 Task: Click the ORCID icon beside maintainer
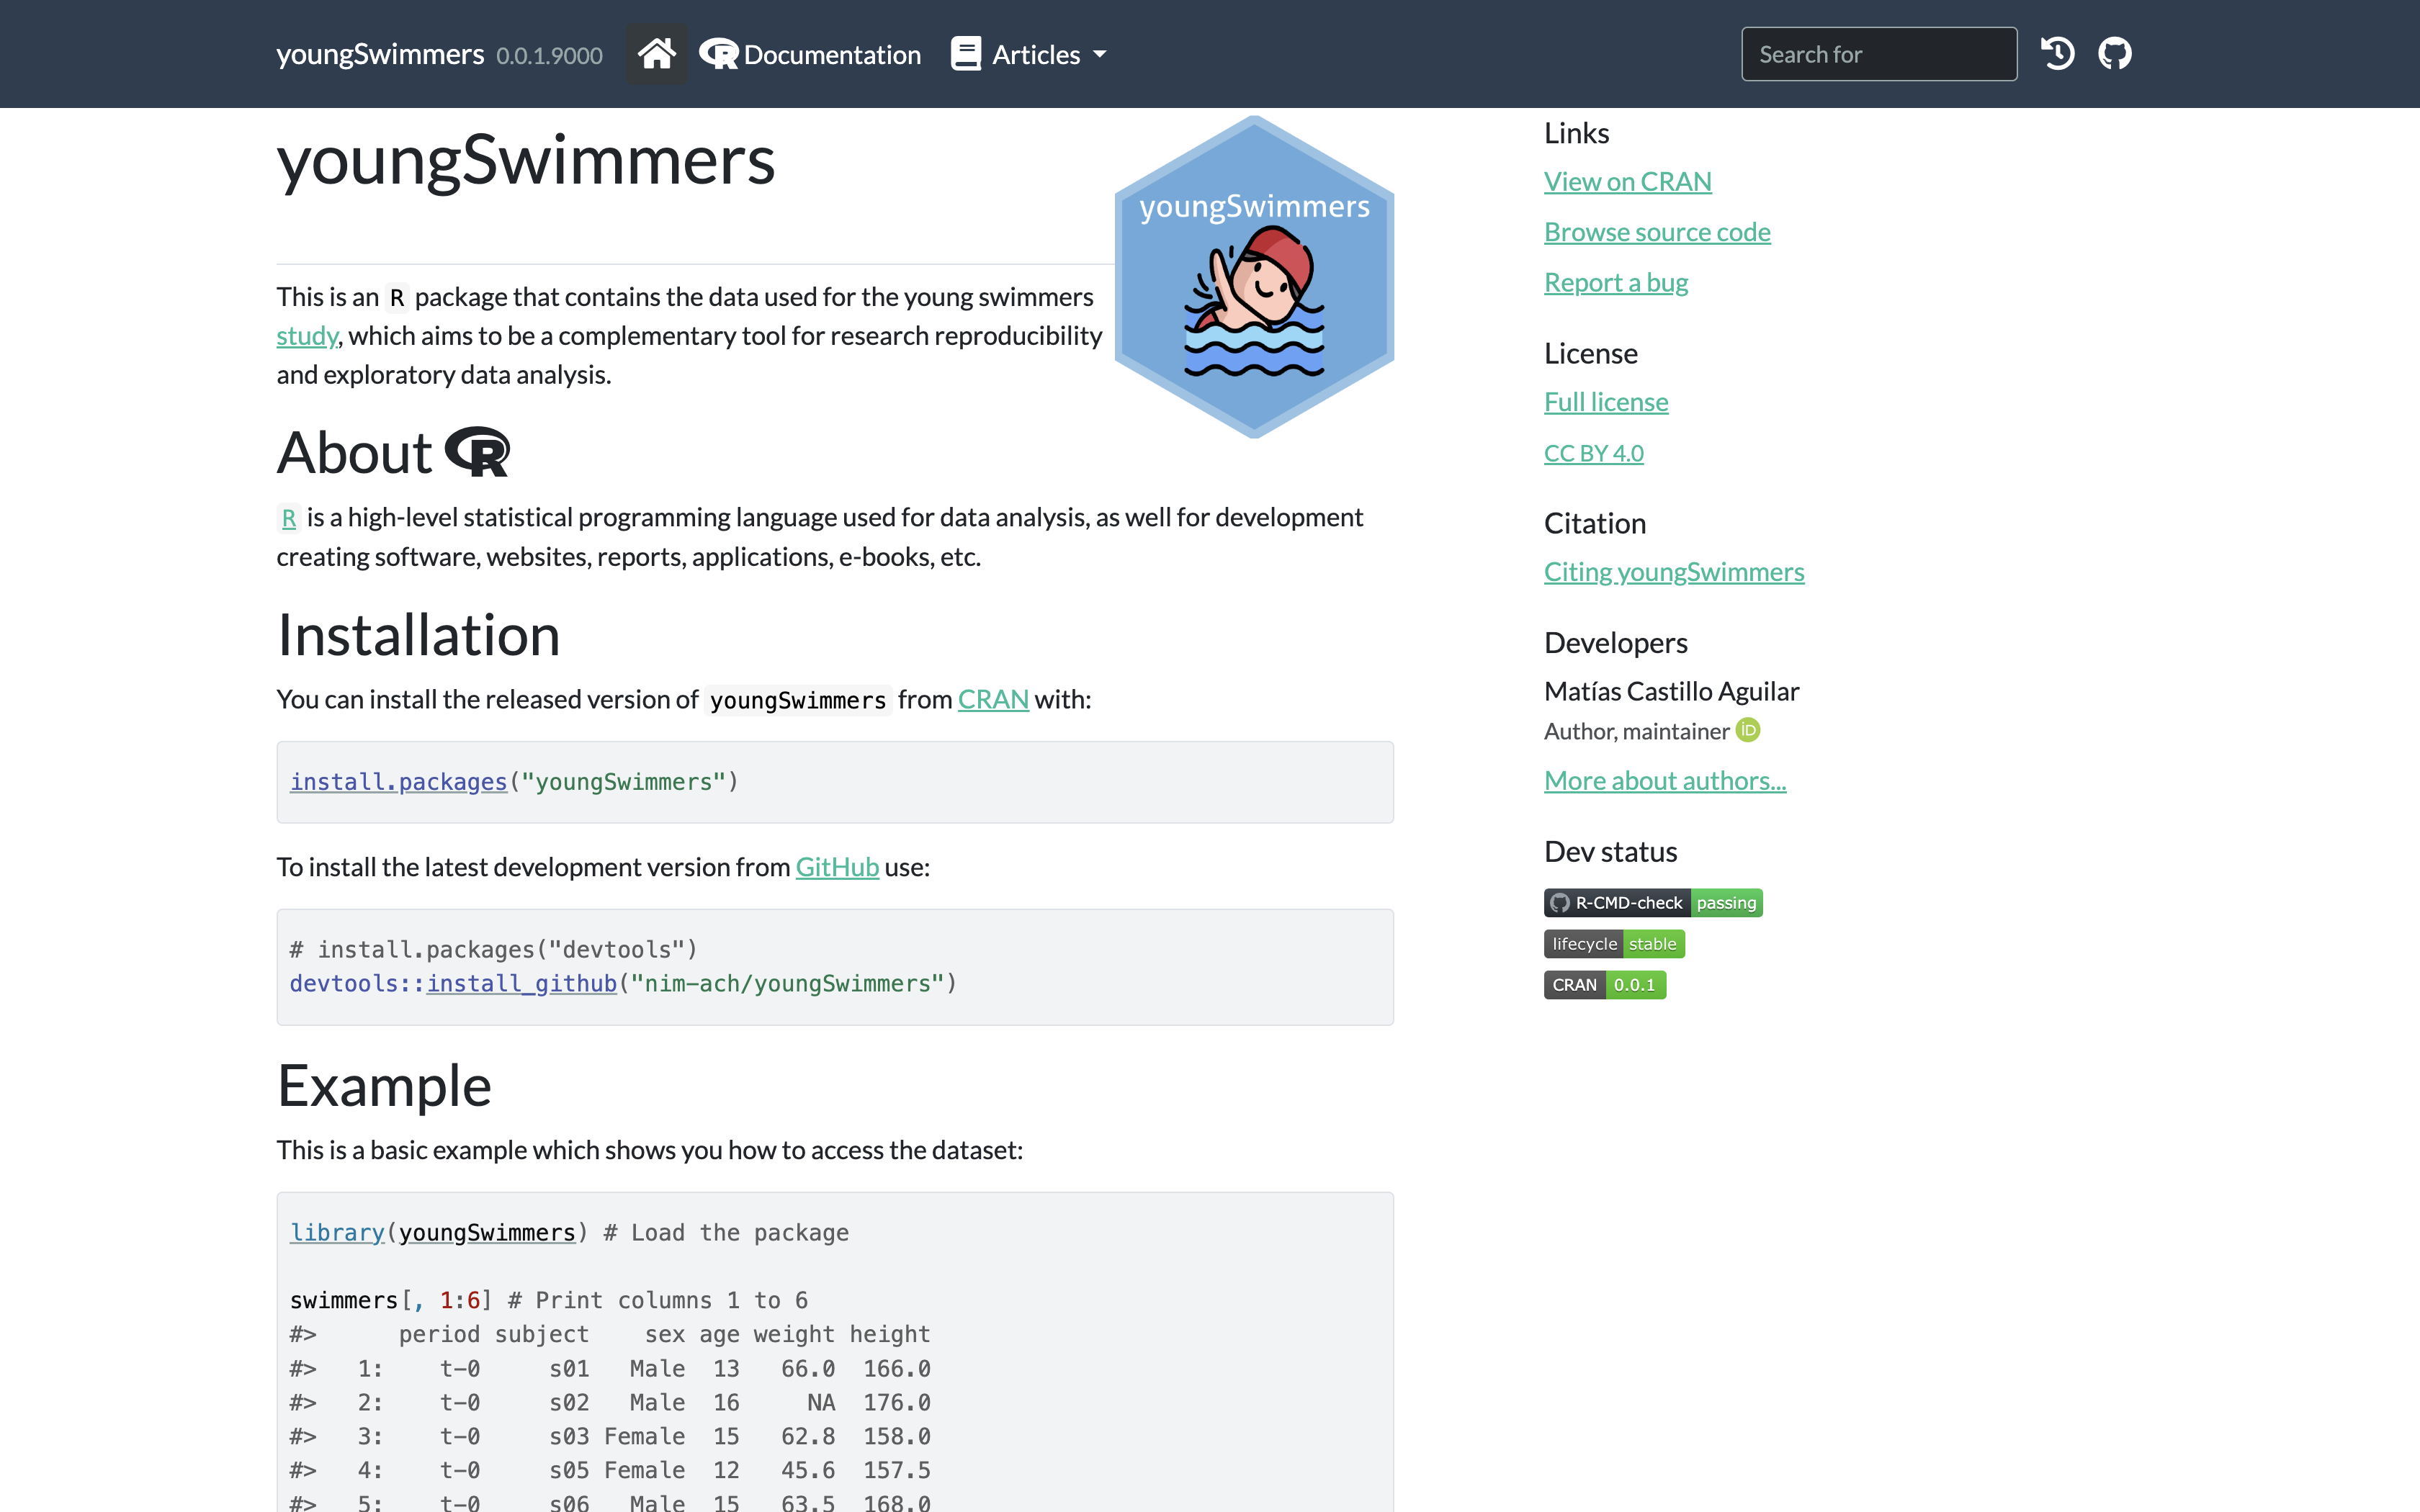click(1748, 731)
